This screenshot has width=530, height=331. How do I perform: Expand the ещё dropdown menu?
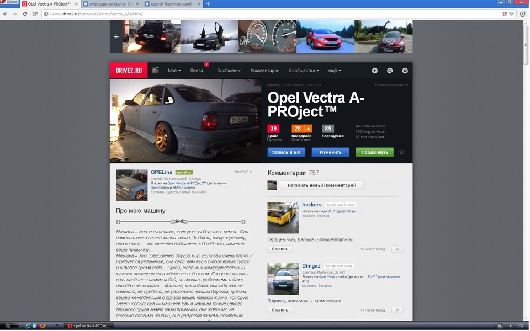click(335, 70)
